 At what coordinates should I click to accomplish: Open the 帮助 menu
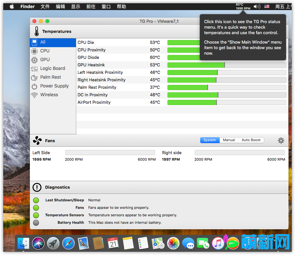(121, 7)
